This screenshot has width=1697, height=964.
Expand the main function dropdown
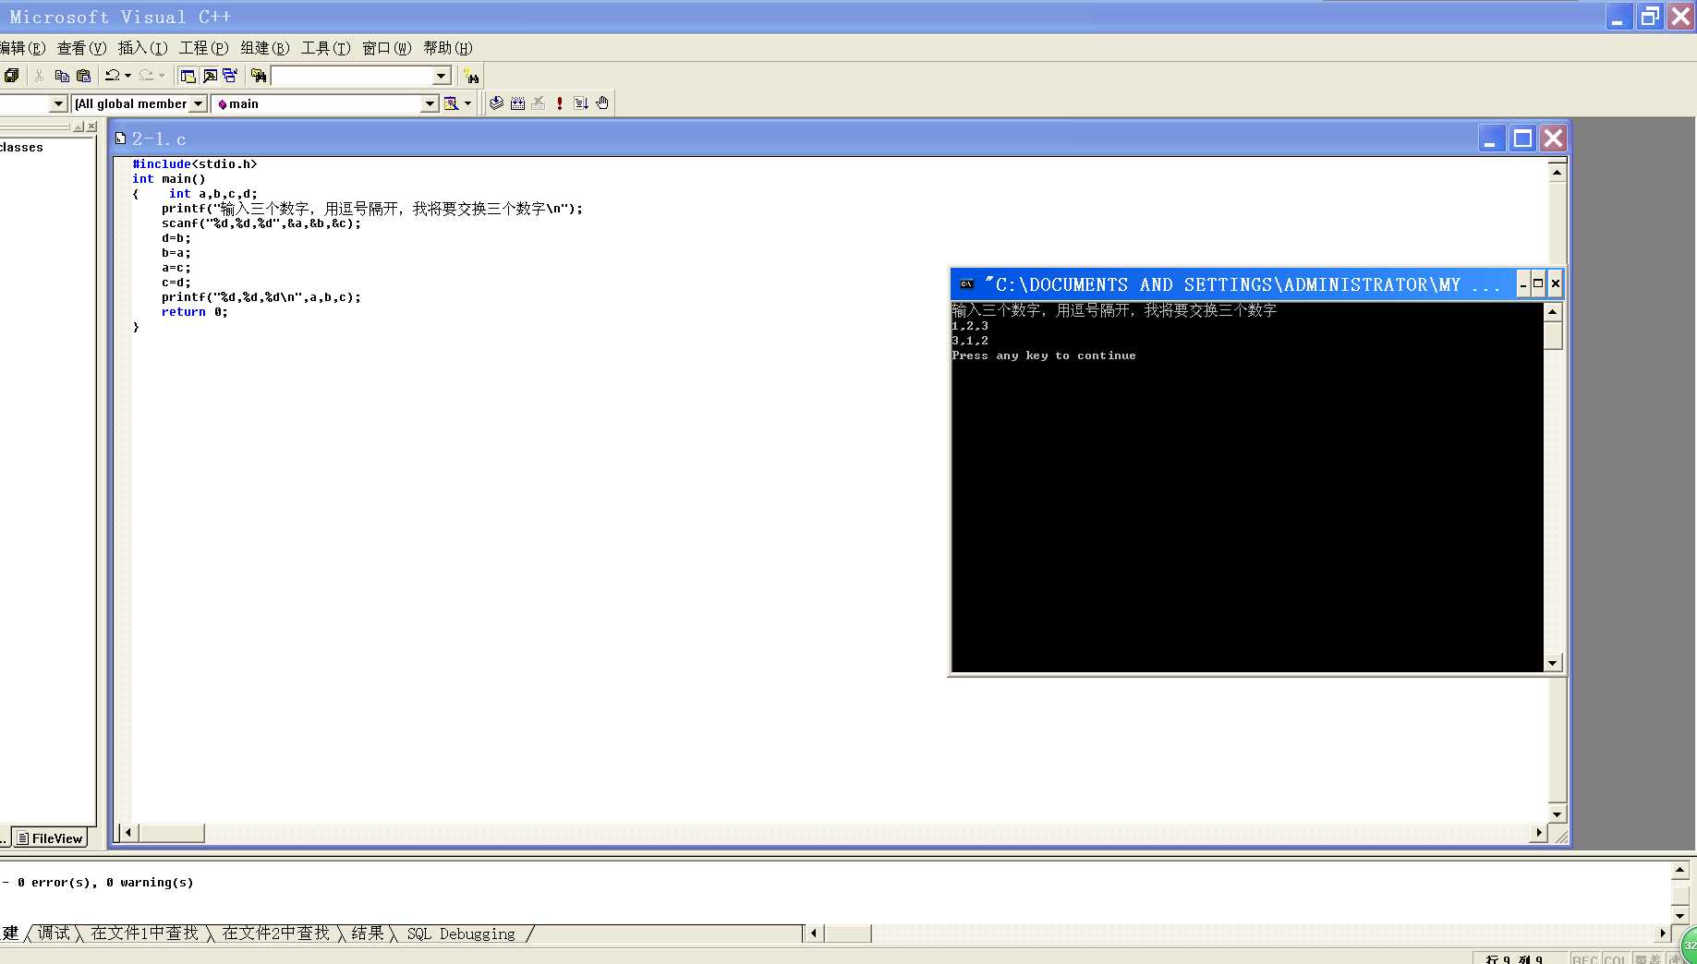tap(430, 103)
